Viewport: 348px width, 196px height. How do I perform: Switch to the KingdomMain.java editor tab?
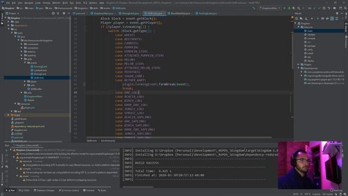(102, 13)
